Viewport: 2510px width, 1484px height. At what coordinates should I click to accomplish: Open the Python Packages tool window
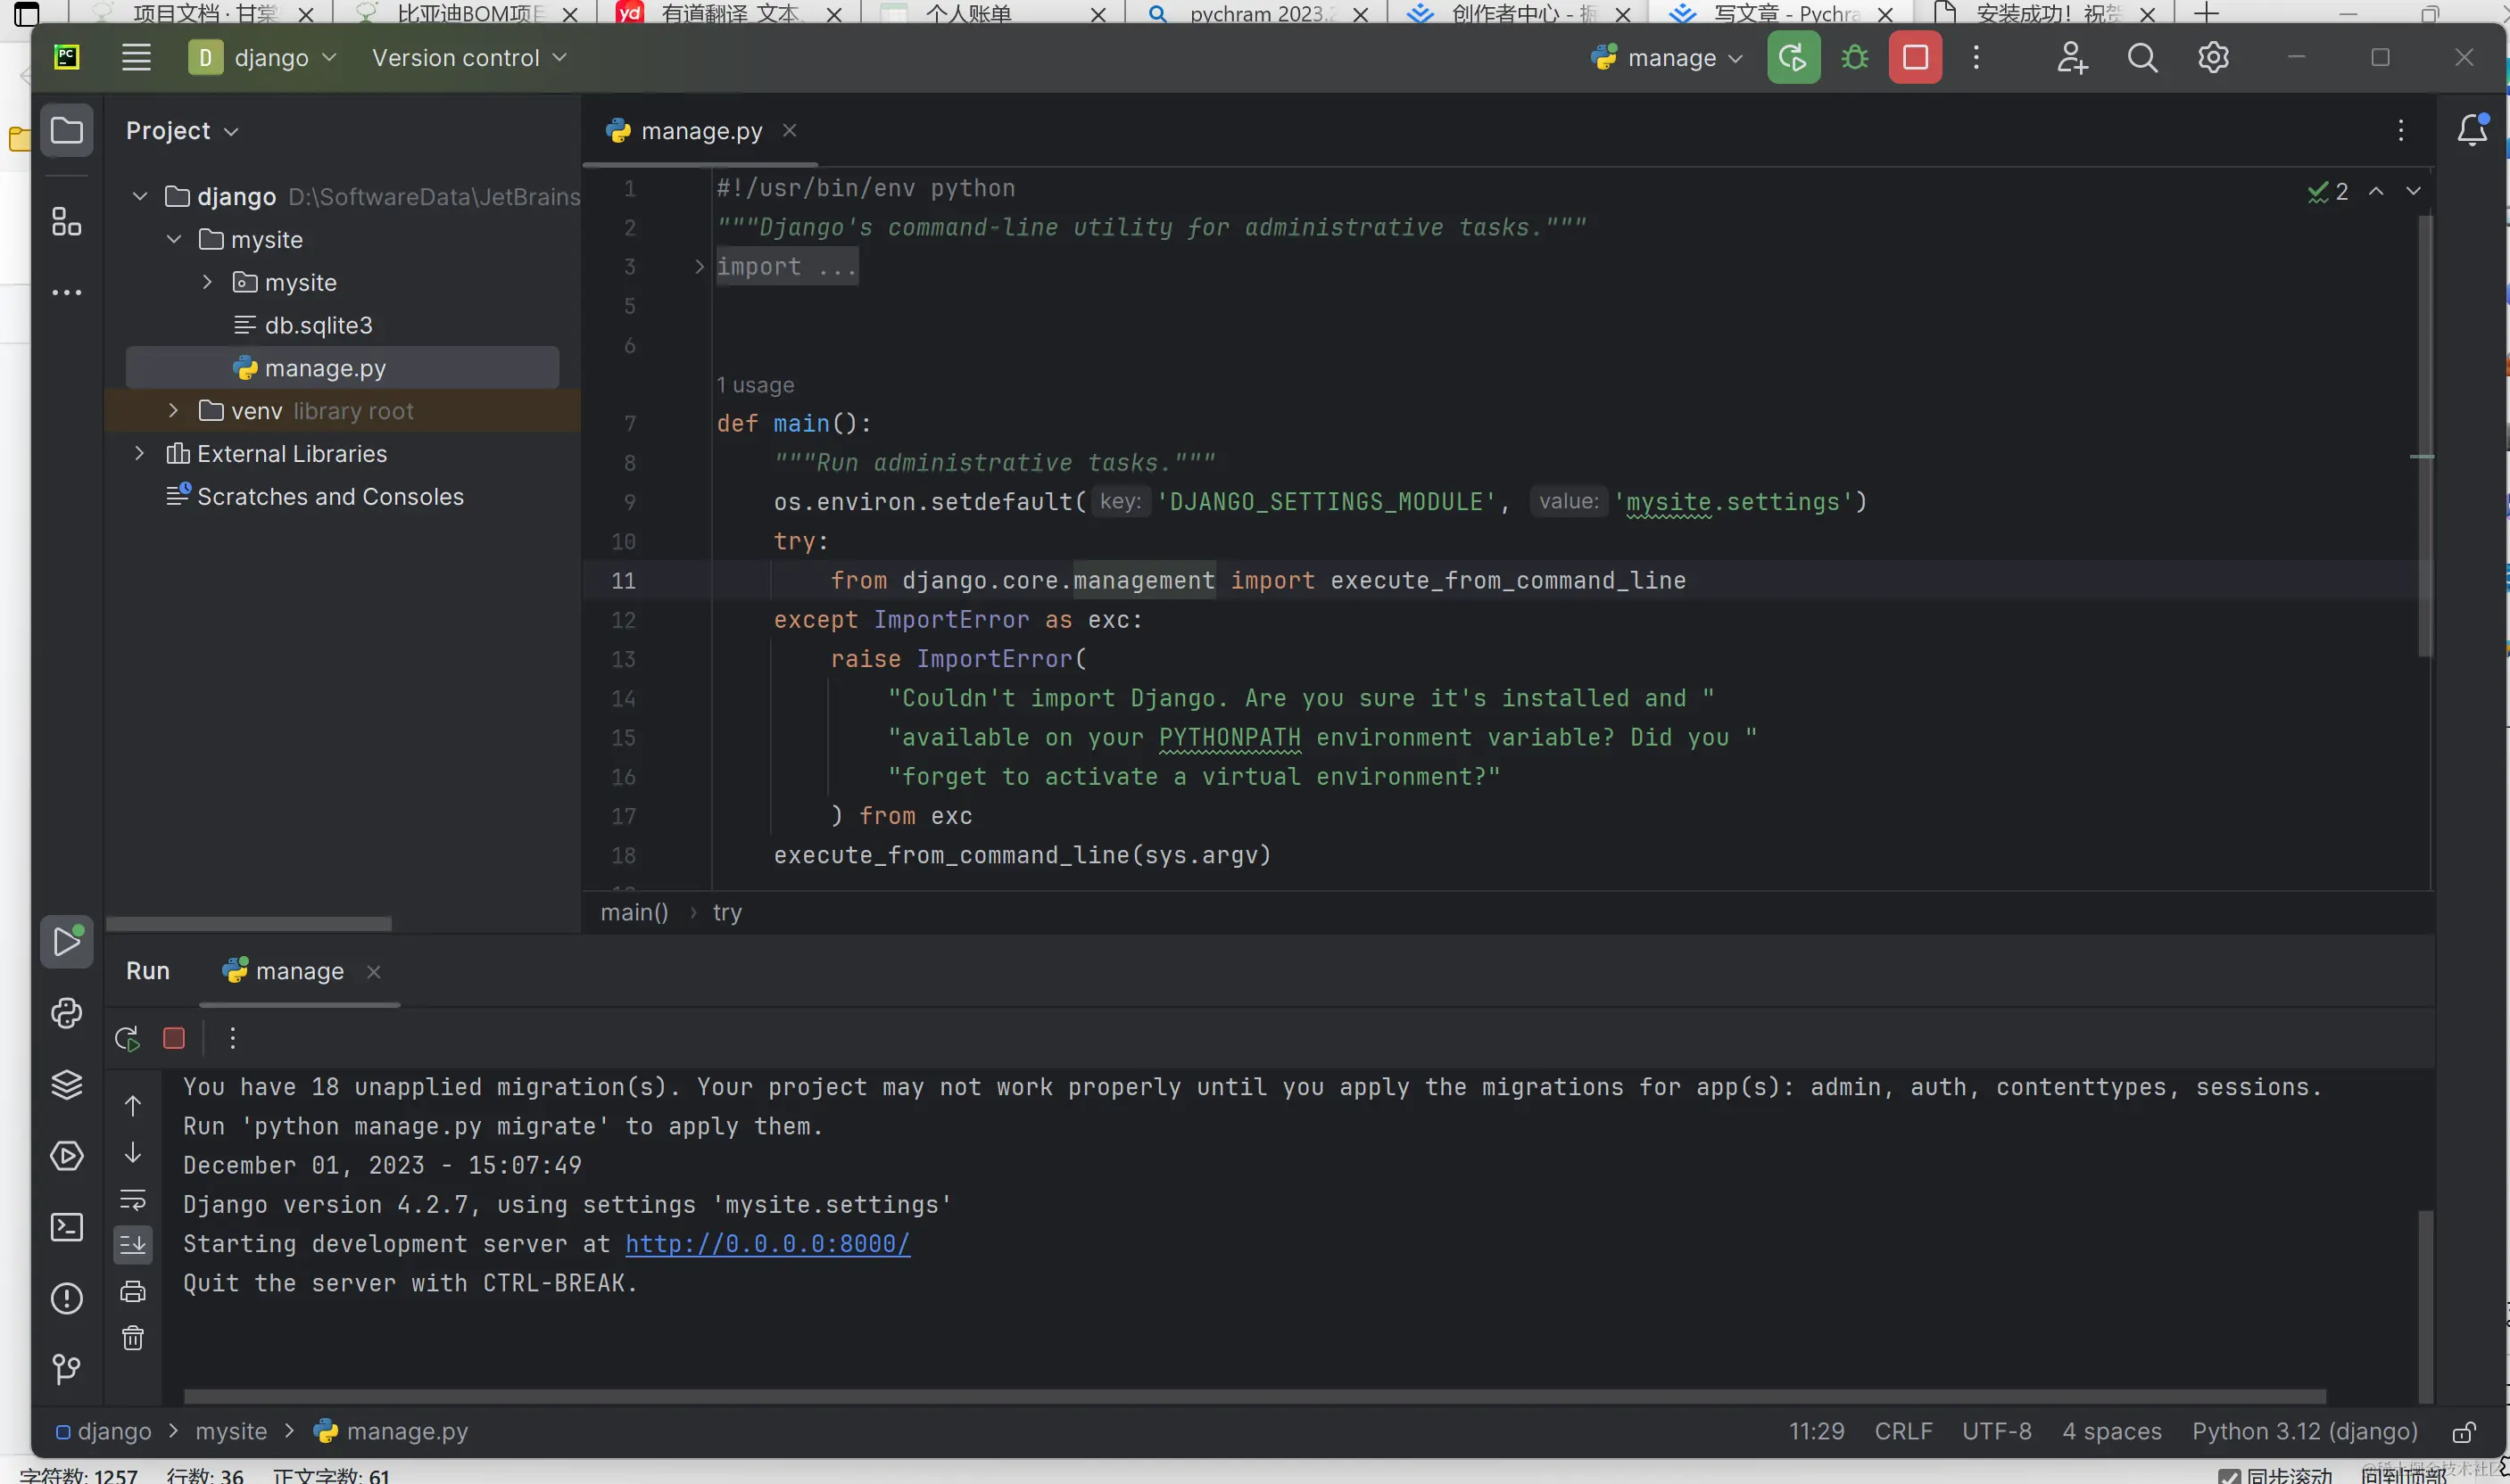click(x=66, y=1085)
